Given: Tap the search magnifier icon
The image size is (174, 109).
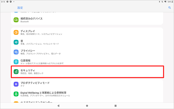Looking at the screenshot, I should 169,8.
